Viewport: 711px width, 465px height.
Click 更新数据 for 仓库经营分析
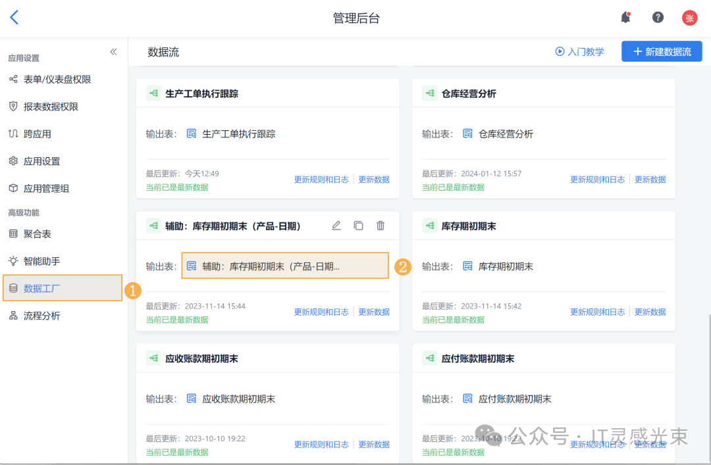(x=650, y=180)
